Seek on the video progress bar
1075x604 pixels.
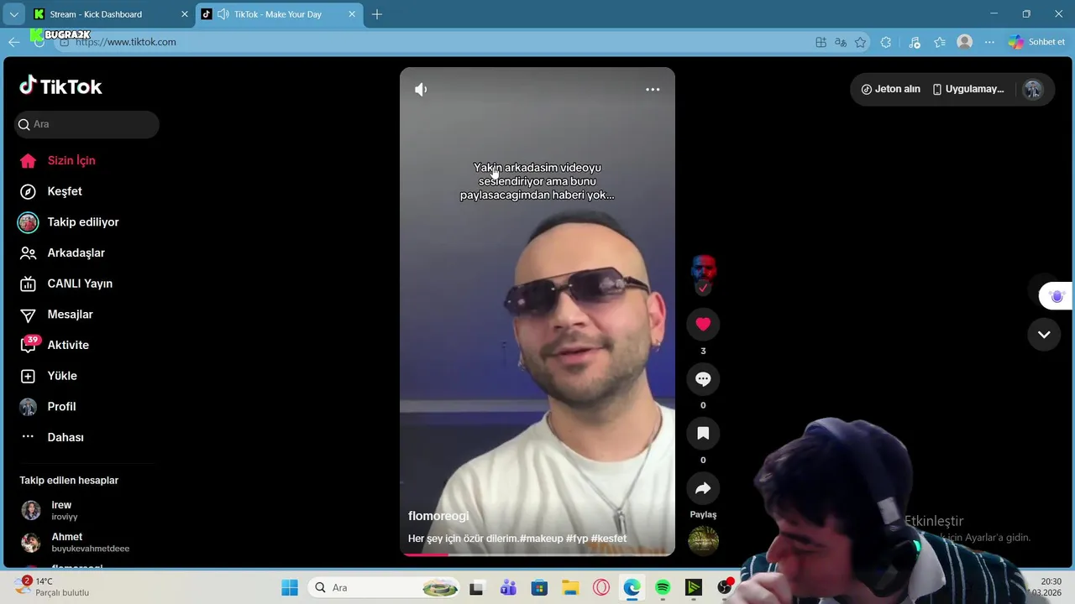537,554
